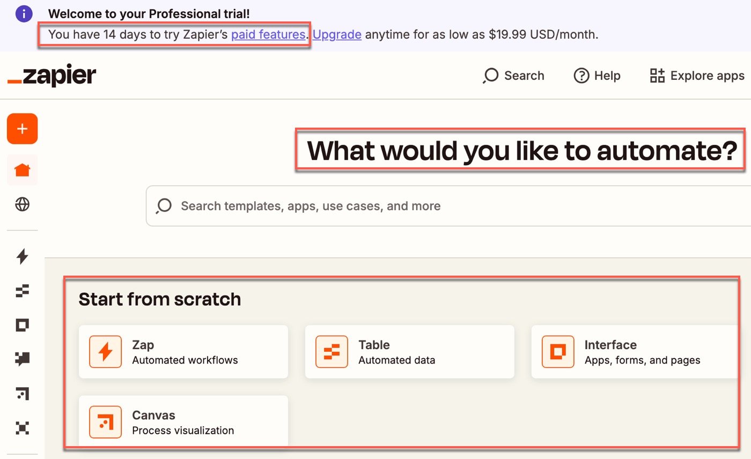
Task: Click magnifier icon in templates search box
Action: point(164,206)
